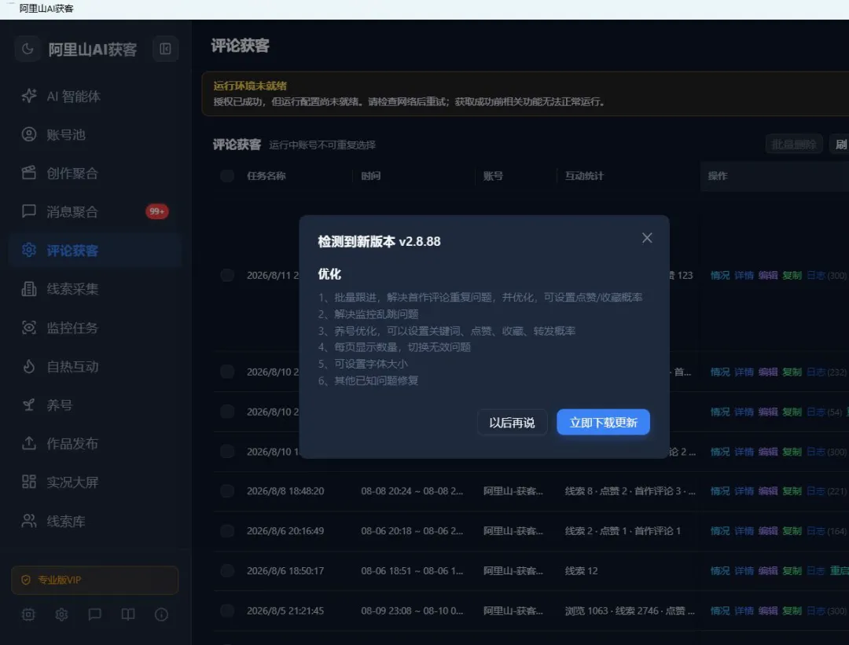The height and width of the screenshot is (645, 849).
Task: Click the shield icon in 专业版VIP badge
Action: (x=25, y=580)
